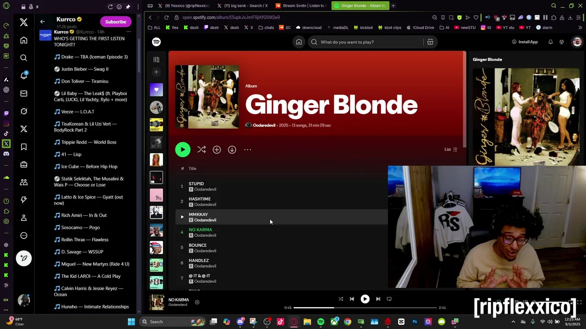Show hidden system tray icons
The height and width of the screenshot is (329, 586).
(513, 322)
